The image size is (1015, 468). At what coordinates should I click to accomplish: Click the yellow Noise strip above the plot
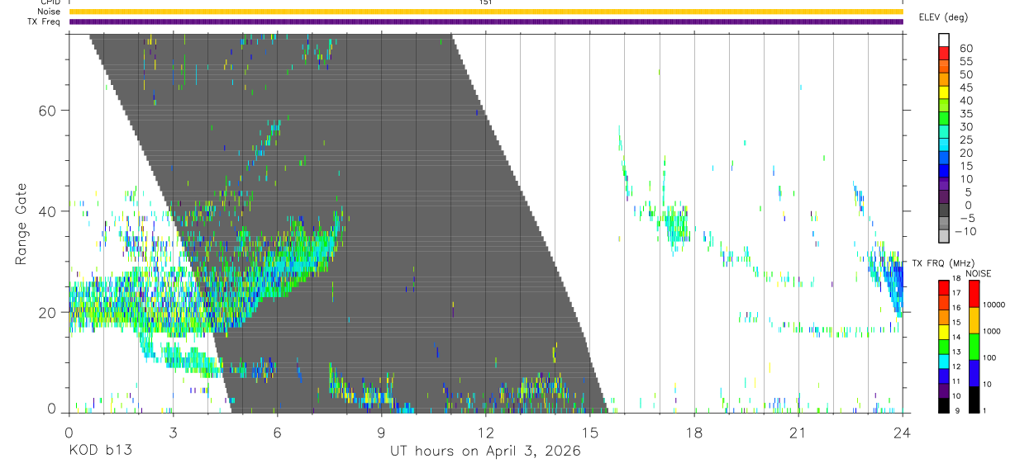click(486, 12)
